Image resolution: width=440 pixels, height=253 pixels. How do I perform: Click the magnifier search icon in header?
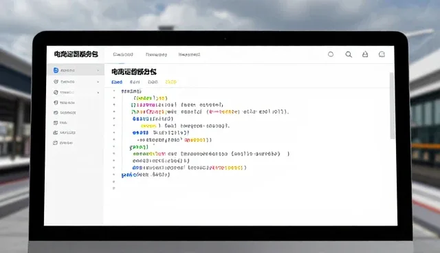tap(349, 54)
